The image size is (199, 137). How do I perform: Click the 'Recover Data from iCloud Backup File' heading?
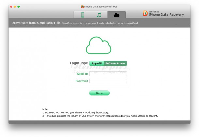pos(36,23)
